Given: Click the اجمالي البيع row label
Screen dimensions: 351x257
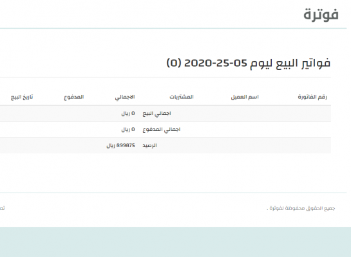Looking at the screenshot, I should (157, 114).
